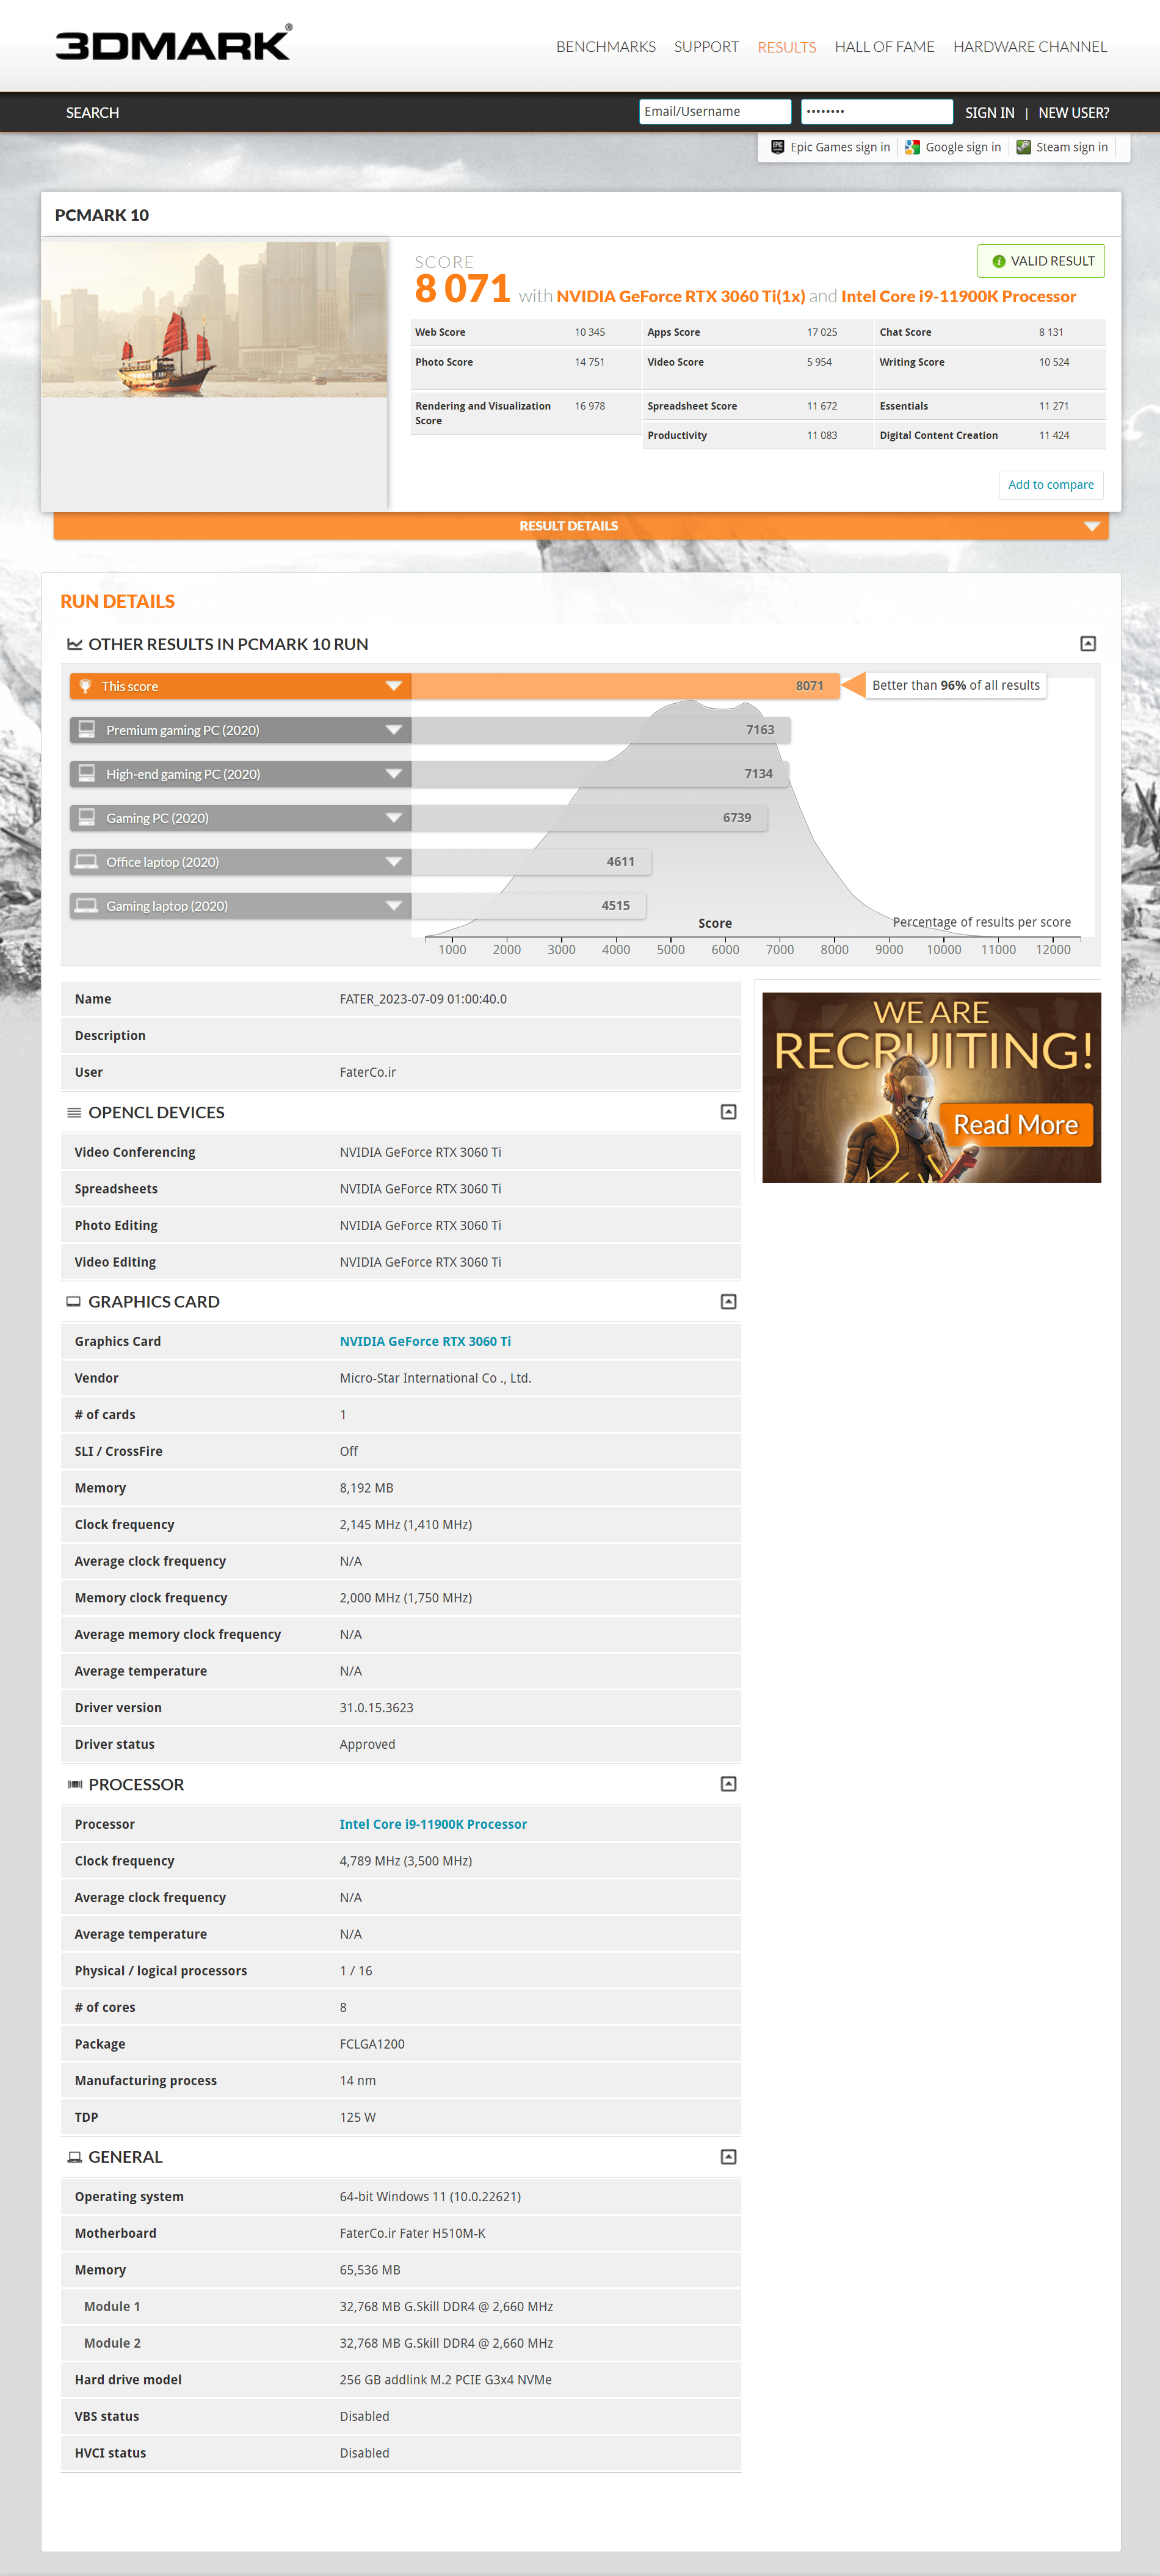Viewport: 1160px width, 2576px height.
Task: Open Intel Core i9-11900K Processor score link
Action: pos(958,296)
